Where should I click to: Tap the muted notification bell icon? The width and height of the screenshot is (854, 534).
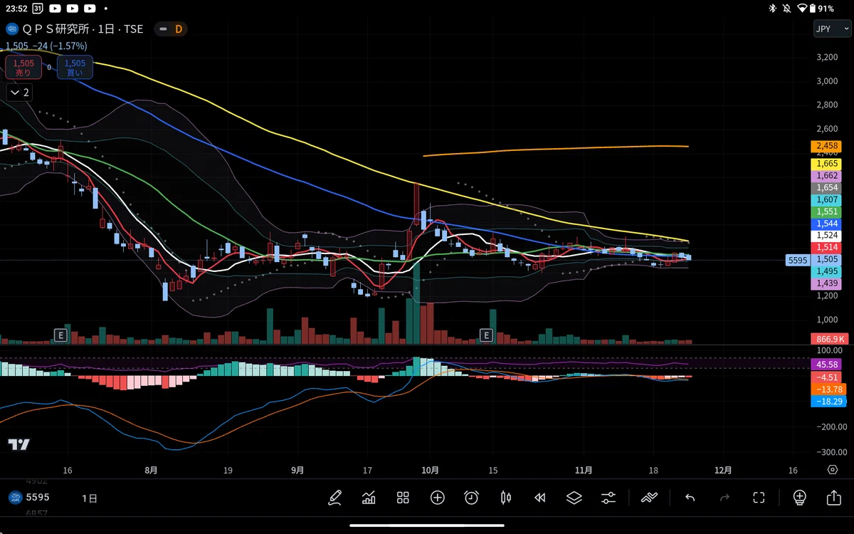788,9
